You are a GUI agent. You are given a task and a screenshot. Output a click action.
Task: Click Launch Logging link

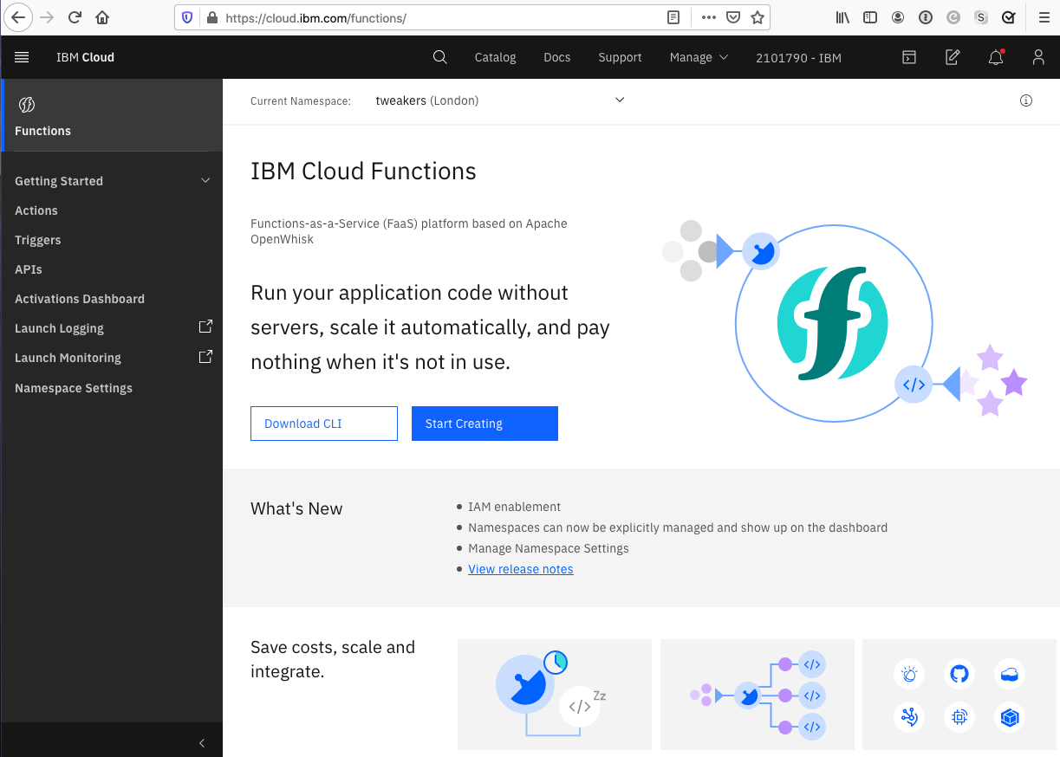point(59,328)
